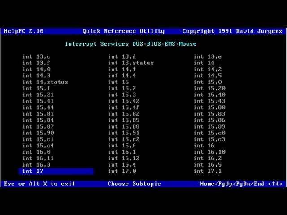The height and width of the screenshot is (215, 287).
Task: Open 'int 15,1' subtopic
Action: (36, 89)
